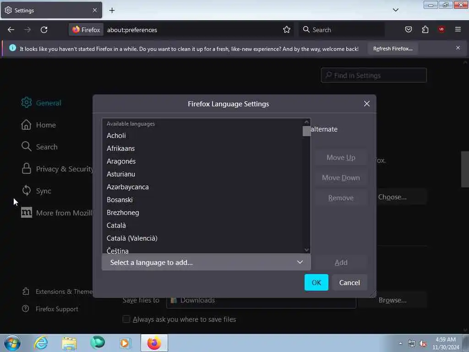Viewport: 469px width, 352px height.
Task: Close the Settings tab
Action: pyautogui.click(x=95, y=10)
